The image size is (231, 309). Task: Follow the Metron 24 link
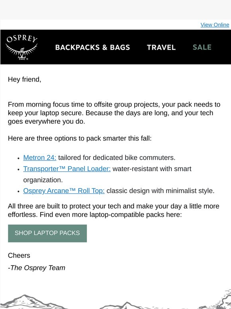pos(40,158)
